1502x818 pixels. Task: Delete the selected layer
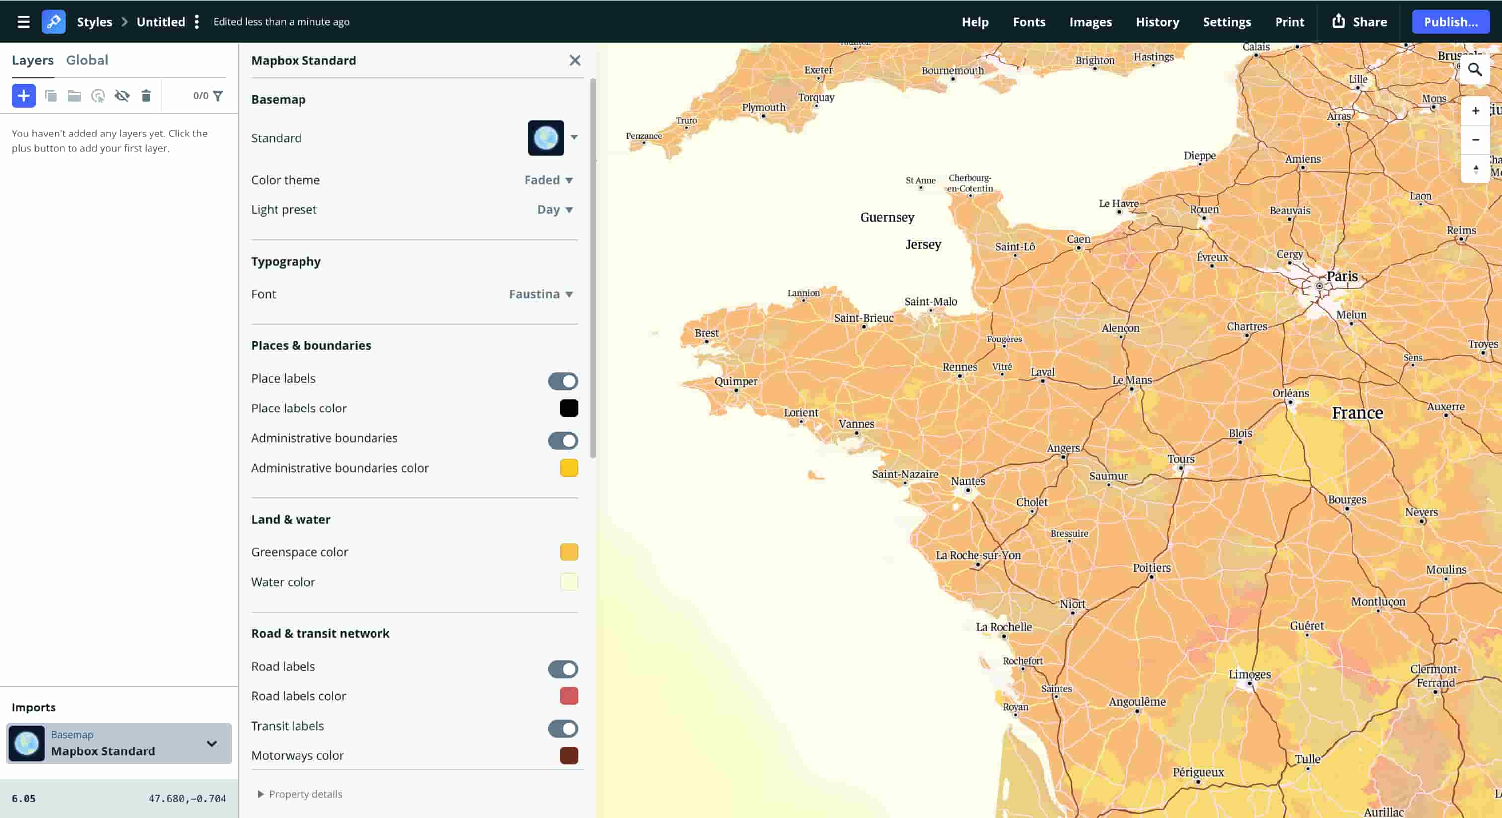(146, 96)
